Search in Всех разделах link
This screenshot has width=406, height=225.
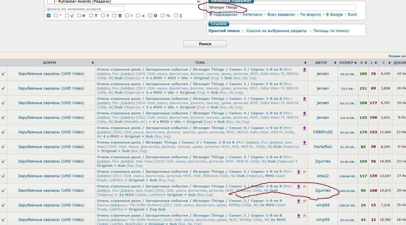tap(281, 15)
